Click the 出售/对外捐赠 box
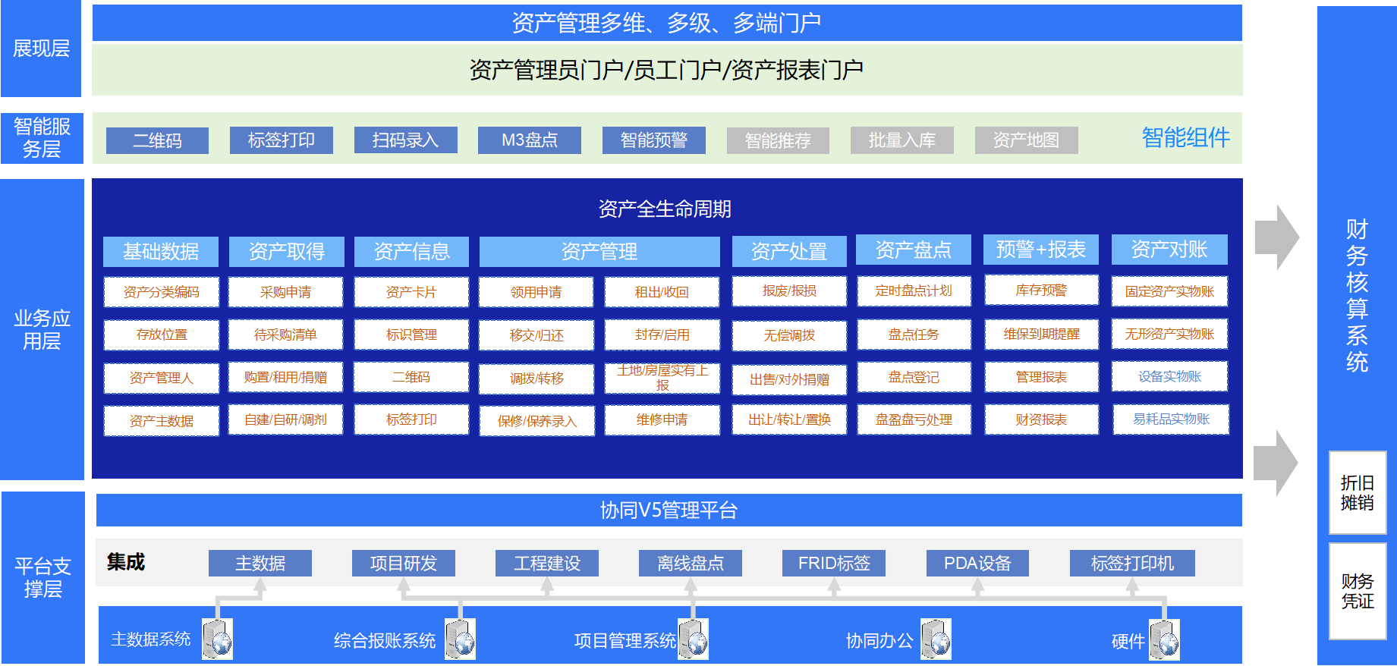The height and width of the screenshot is (666, 1397). pos(789,379)
